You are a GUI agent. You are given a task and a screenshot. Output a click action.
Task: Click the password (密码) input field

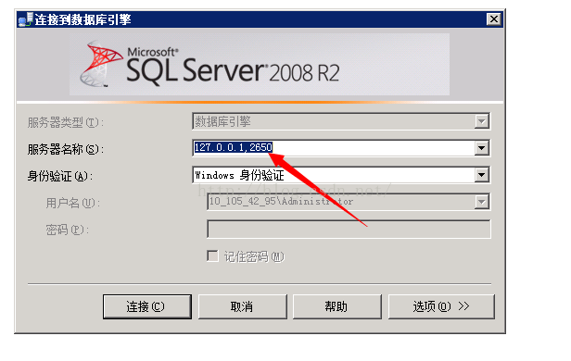click(349, 229)
